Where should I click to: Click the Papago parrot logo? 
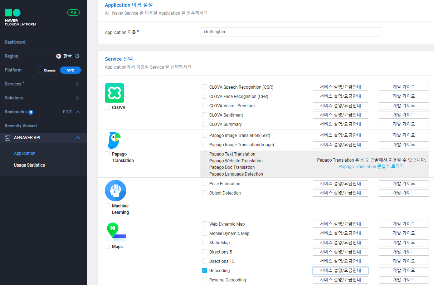[x=114, y=140]
